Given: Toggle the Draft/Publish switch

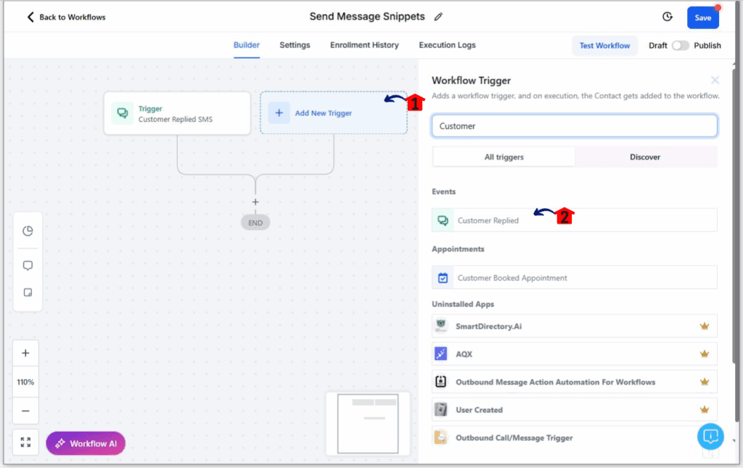Looking at the screenshot, I should pyautogui.click(x=680, y=46).
